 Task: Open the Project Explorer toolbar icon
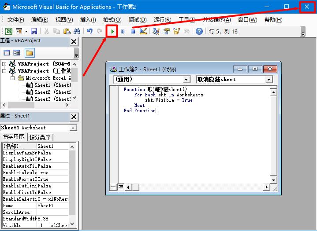point(156,31)
